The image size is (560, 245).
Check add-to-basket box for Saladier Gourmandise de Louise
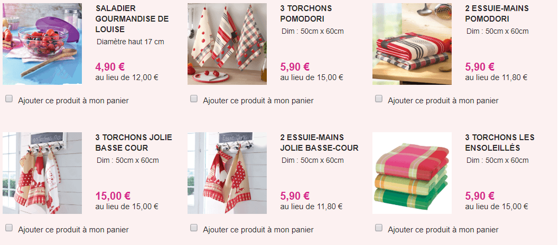[x=9, y=99]
